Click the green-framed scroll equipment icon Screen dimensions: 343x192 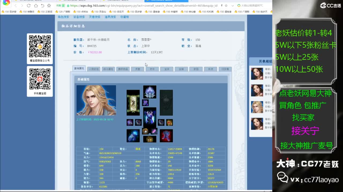(x=133, y=103)
